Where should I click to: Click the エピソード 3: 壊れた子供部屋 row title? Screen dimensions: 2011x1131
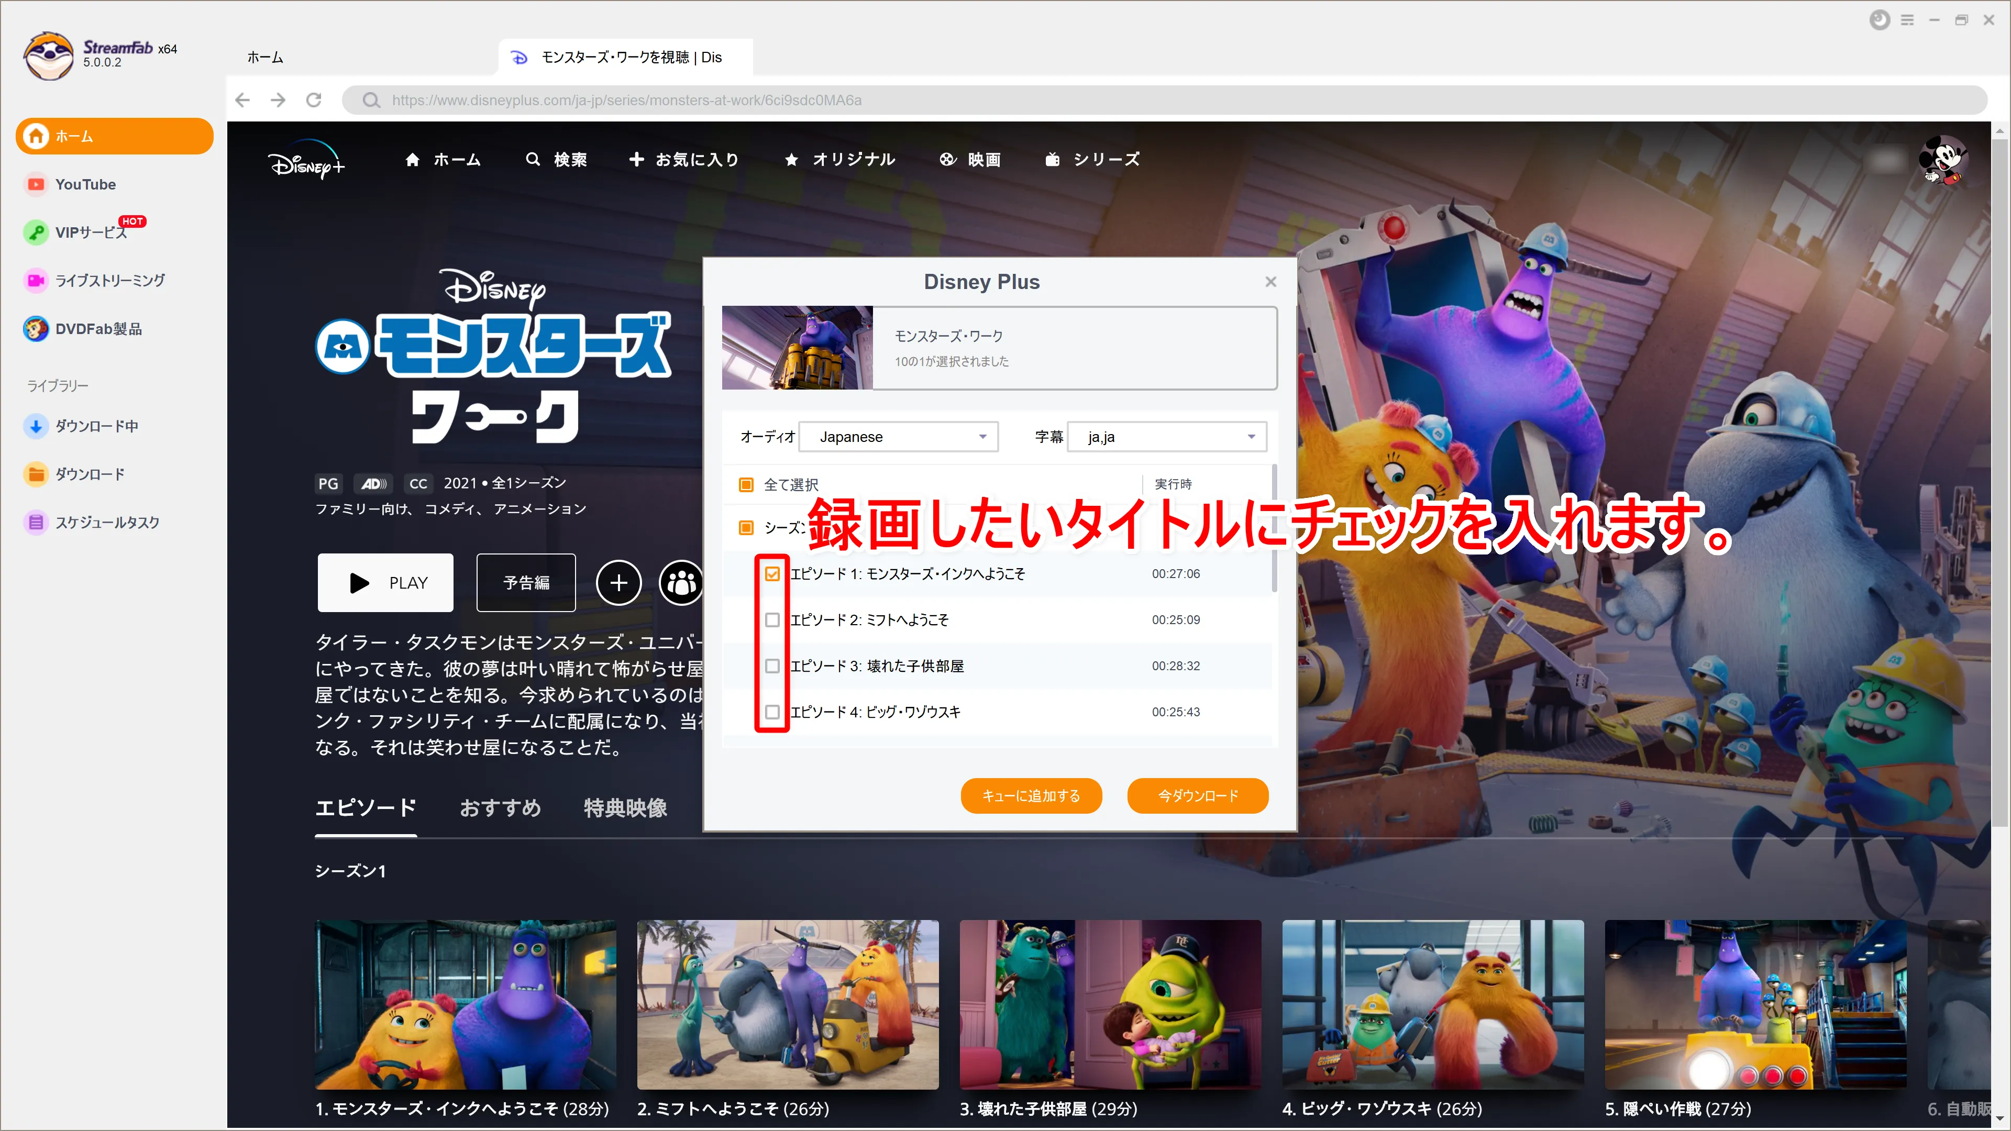[878, 666]
